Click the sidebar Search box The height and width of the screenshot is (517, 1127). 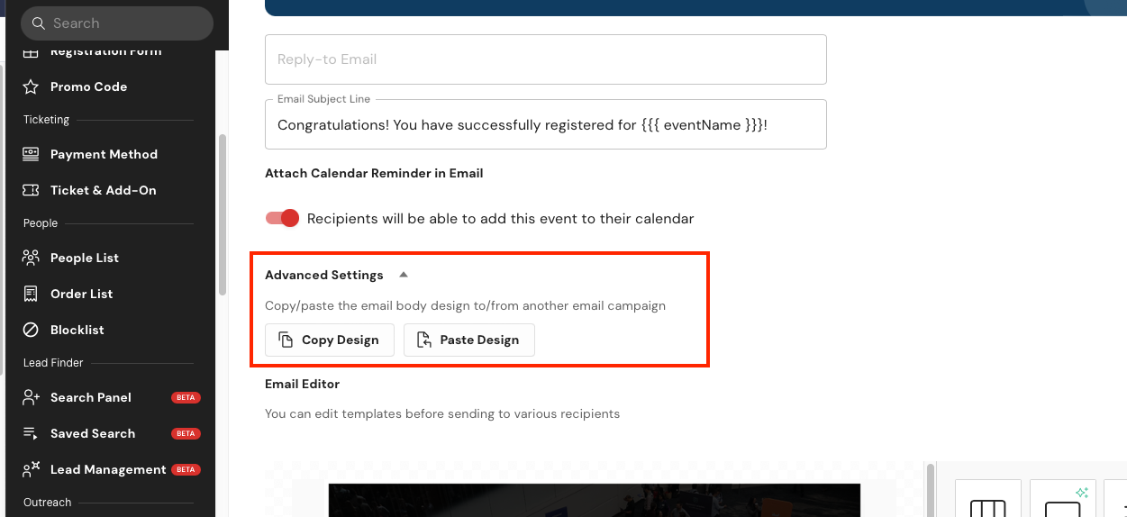[117, 23]
